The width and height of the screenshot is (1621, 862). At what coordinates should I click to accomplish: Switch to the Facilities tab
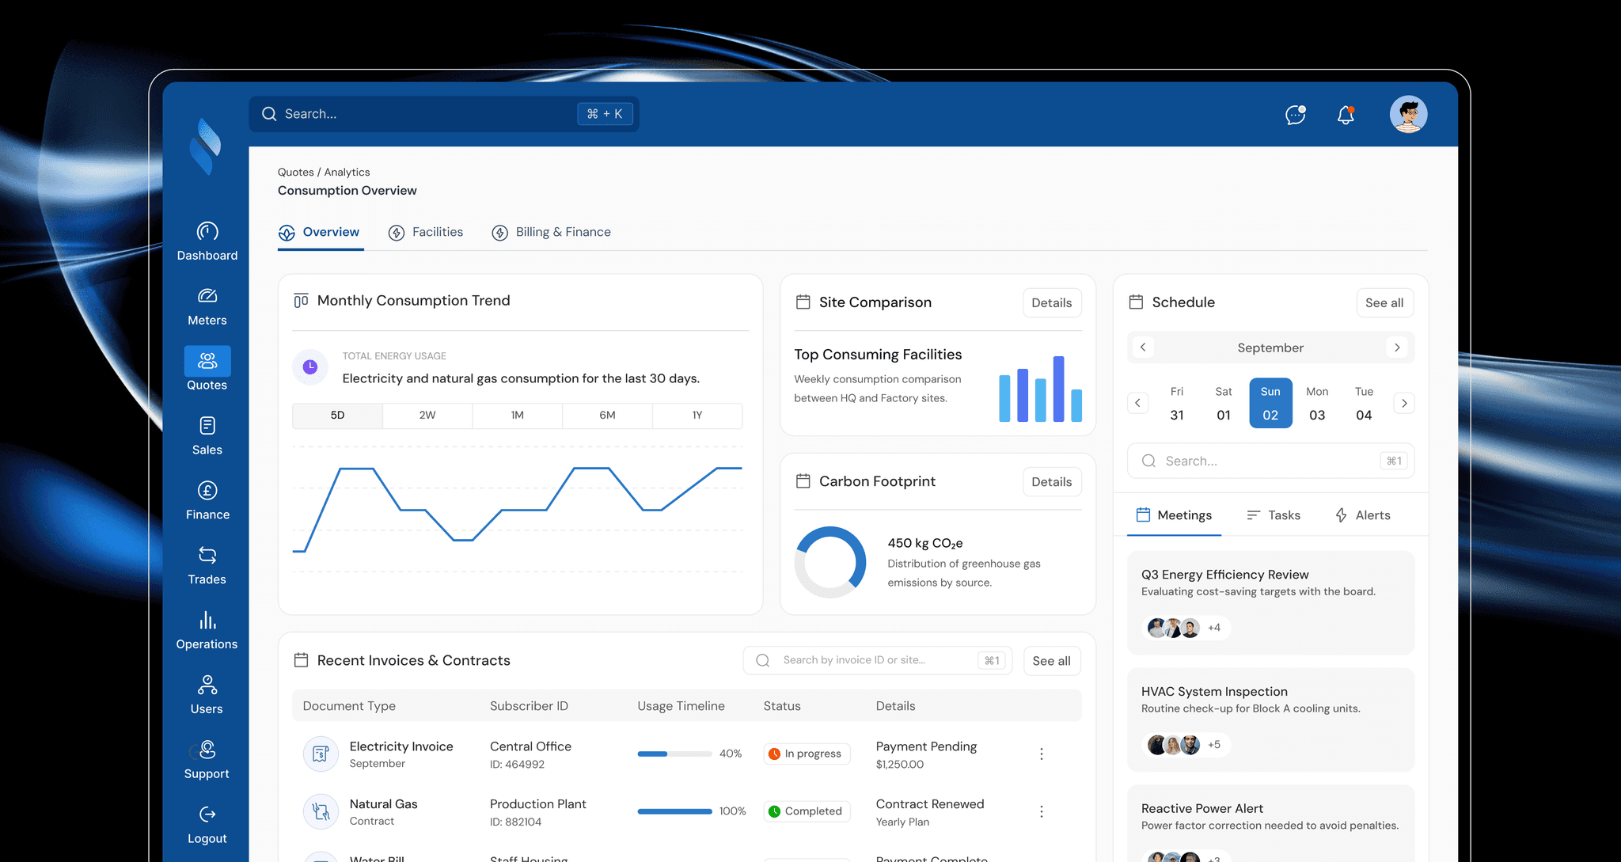[x=426, y=232]
